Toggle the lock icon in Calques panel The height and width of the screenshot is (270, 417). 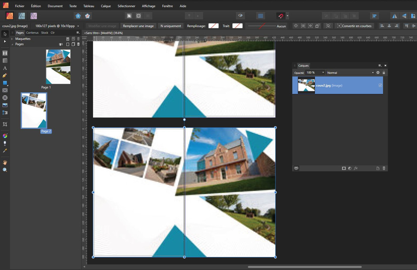point(384,73)
